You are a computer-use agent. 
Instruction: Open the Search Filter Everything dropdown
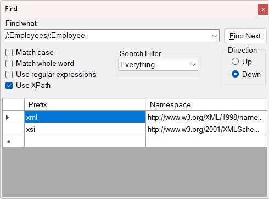pyautogui.click(x=158, y=64)
